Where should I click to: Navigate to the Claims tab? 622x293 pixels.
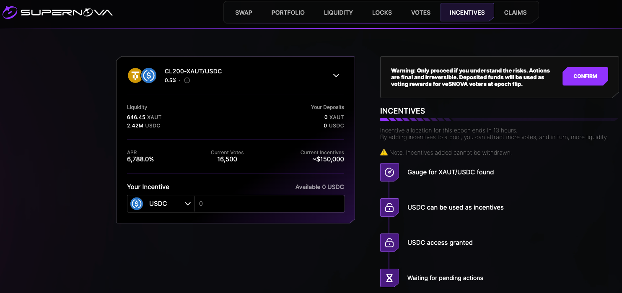tap(515, 13)
